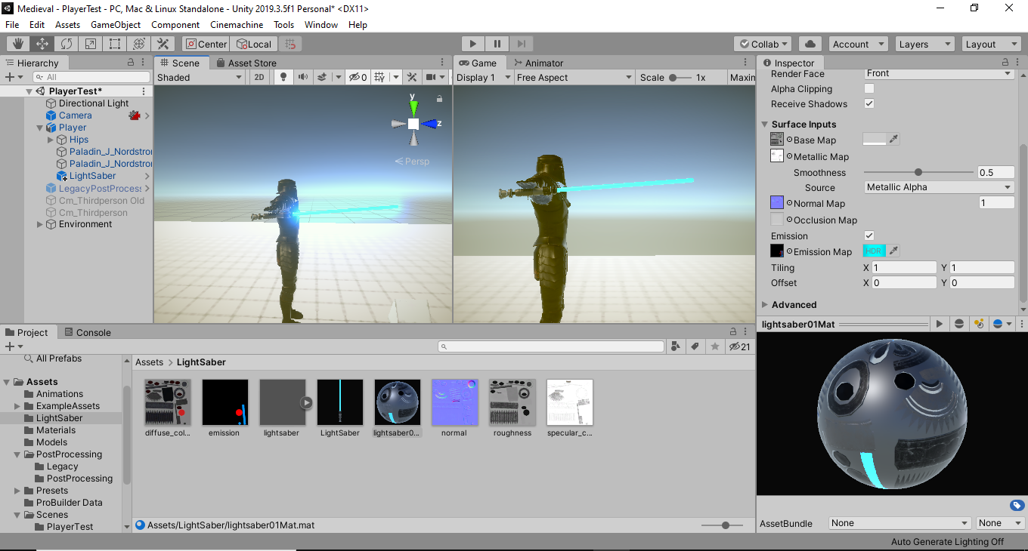Open preview reflection probe dropdown
Screen dimensions: 1028x551
[1002, 324]
